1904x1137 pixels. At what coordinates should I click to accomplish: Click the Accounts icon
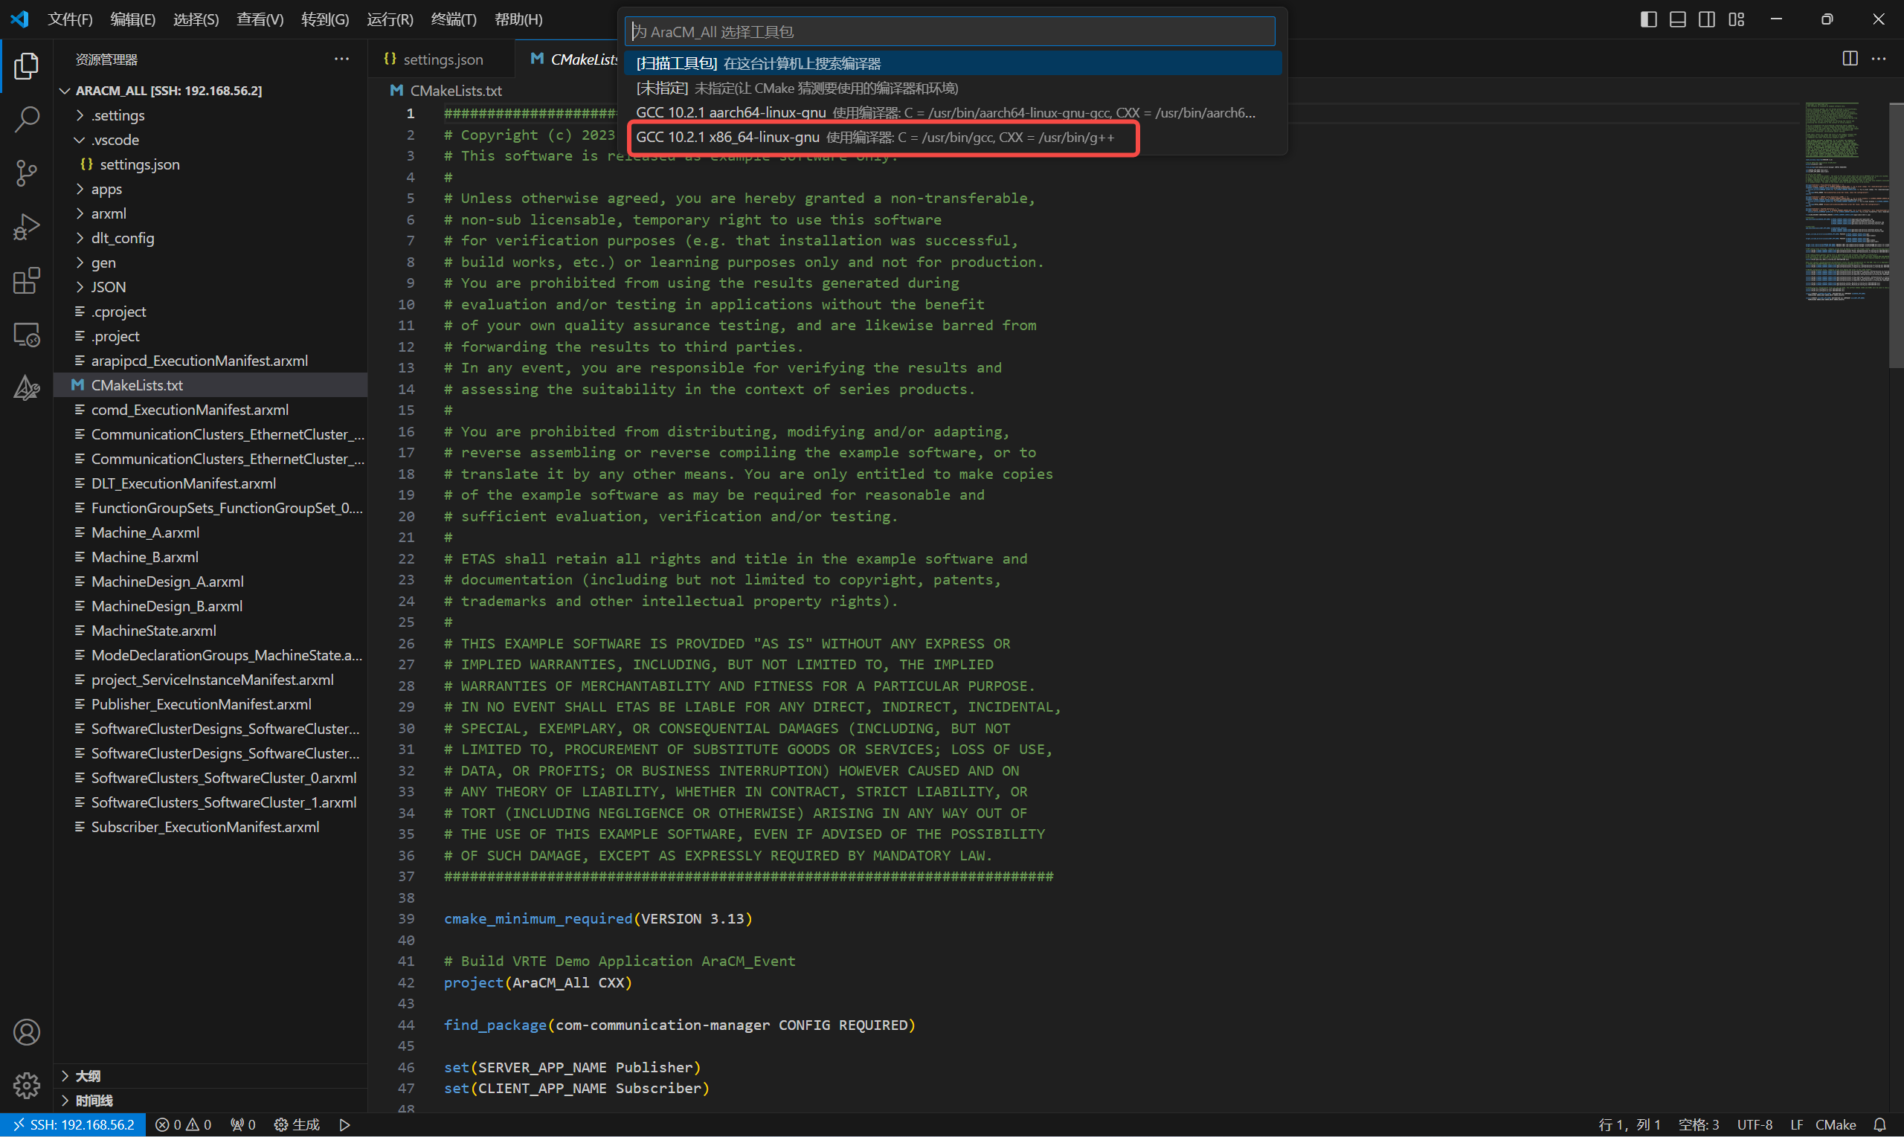coord(26,1032)
